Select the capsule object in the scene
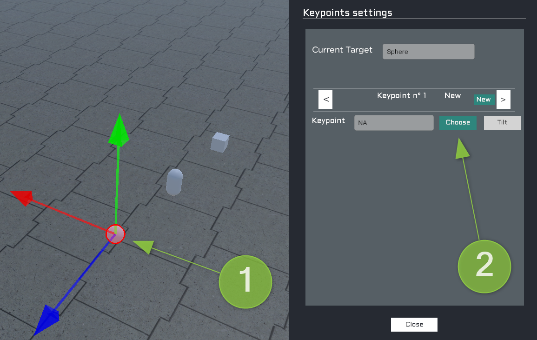 (174, 182)
